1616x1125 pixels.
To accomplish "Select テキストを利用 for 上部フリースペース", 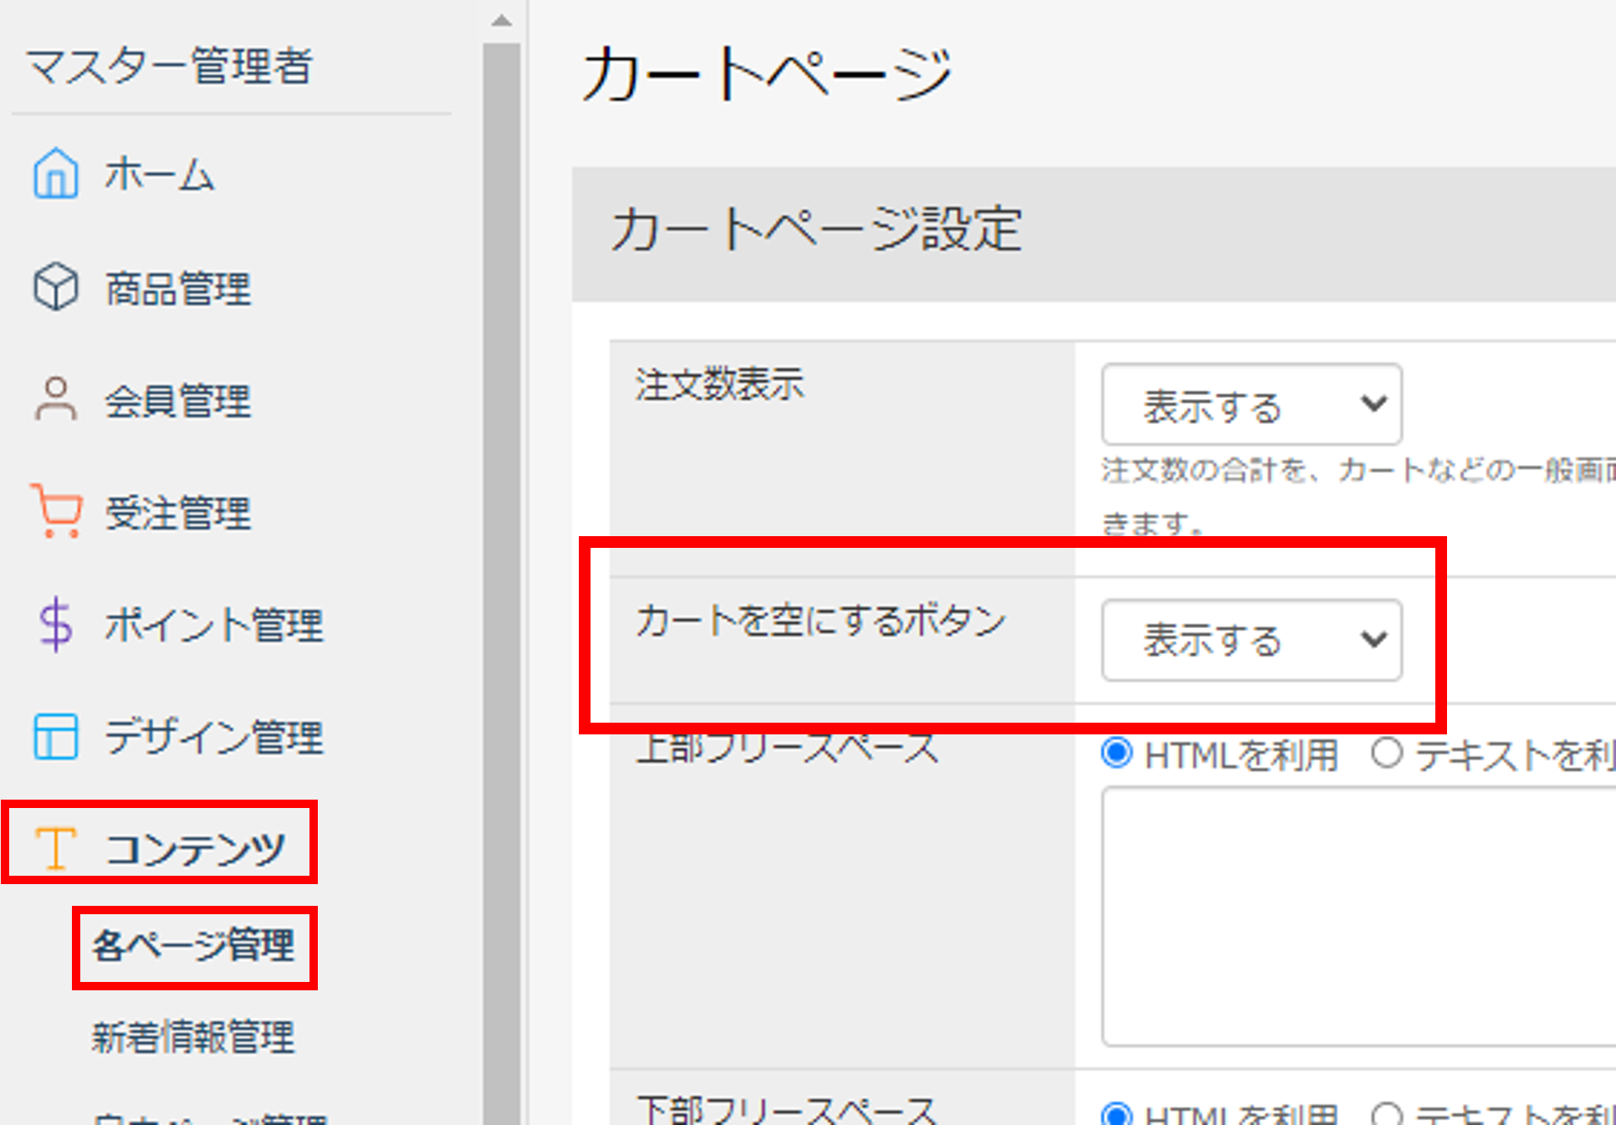I will coord(1386,754).
